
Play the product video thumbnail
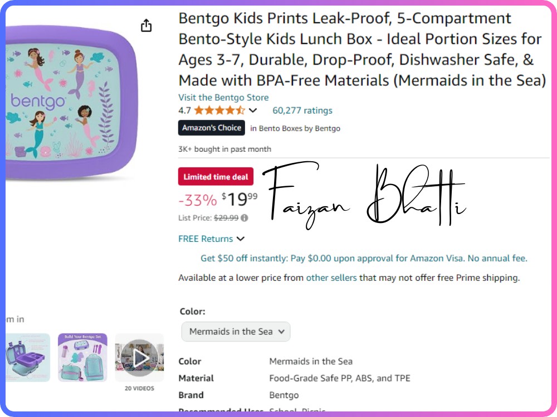click(139, 358)
